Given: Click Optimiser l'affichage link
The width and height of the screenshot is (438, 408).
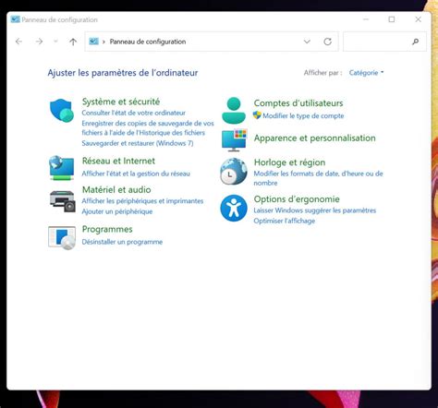Looking at the screenshot, I should click(x=285, y=221).
